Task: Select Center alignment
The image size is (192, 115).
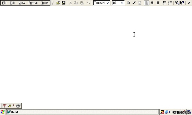Action: 152,3
